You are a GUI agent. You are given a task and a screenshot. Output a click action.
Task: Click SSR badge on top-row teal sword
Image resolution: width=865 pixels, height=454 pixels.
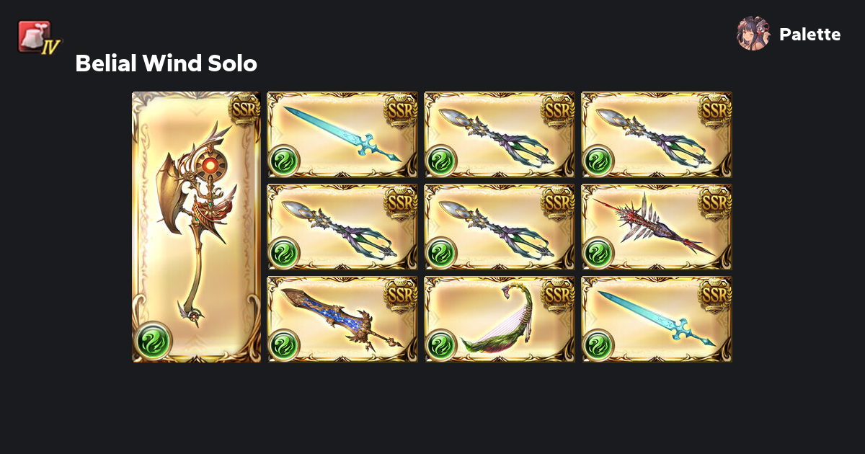(402, 109)
